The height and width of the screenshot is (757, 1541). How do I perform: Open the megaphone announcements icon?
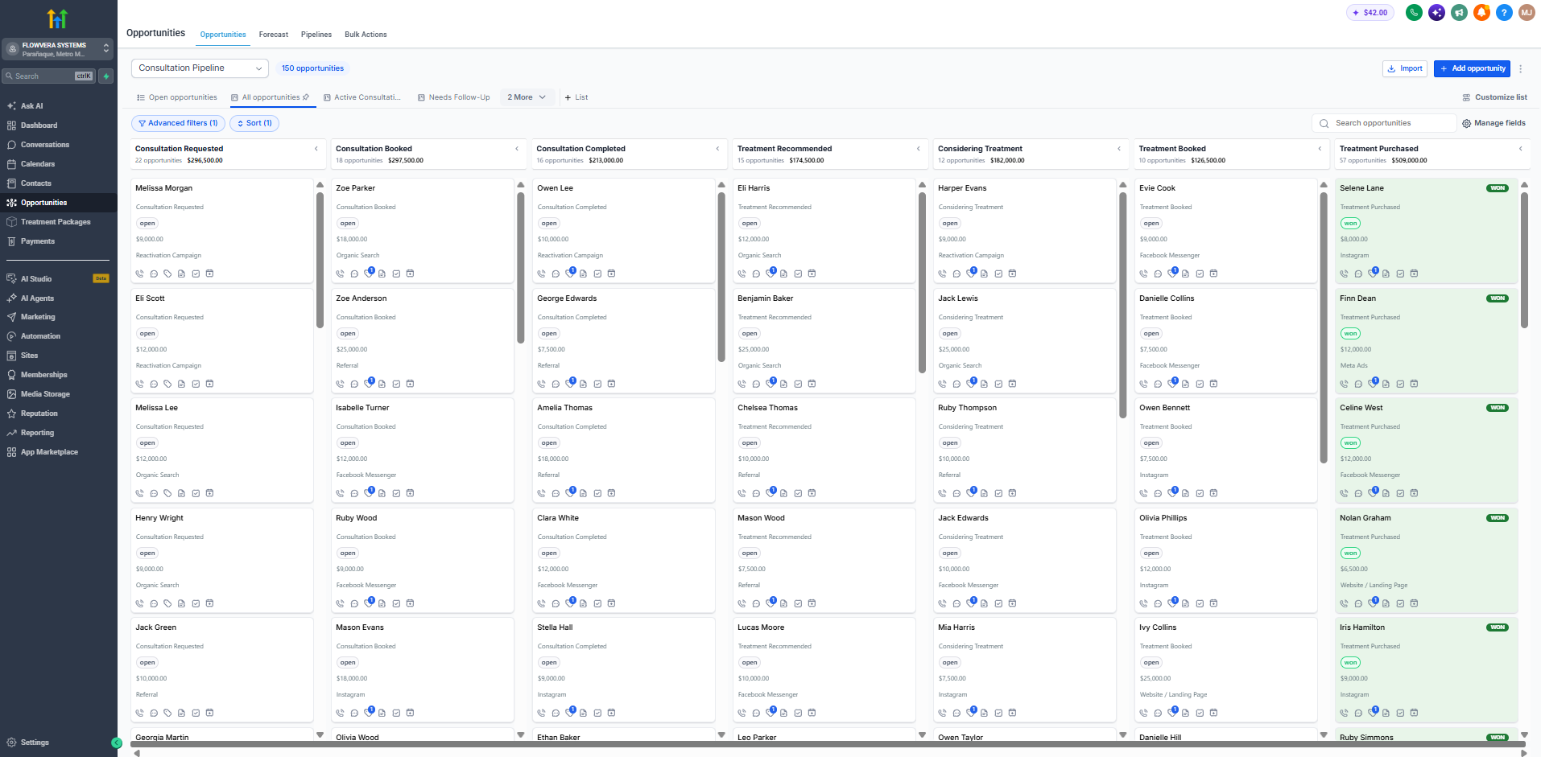(x=1459, y=13)
